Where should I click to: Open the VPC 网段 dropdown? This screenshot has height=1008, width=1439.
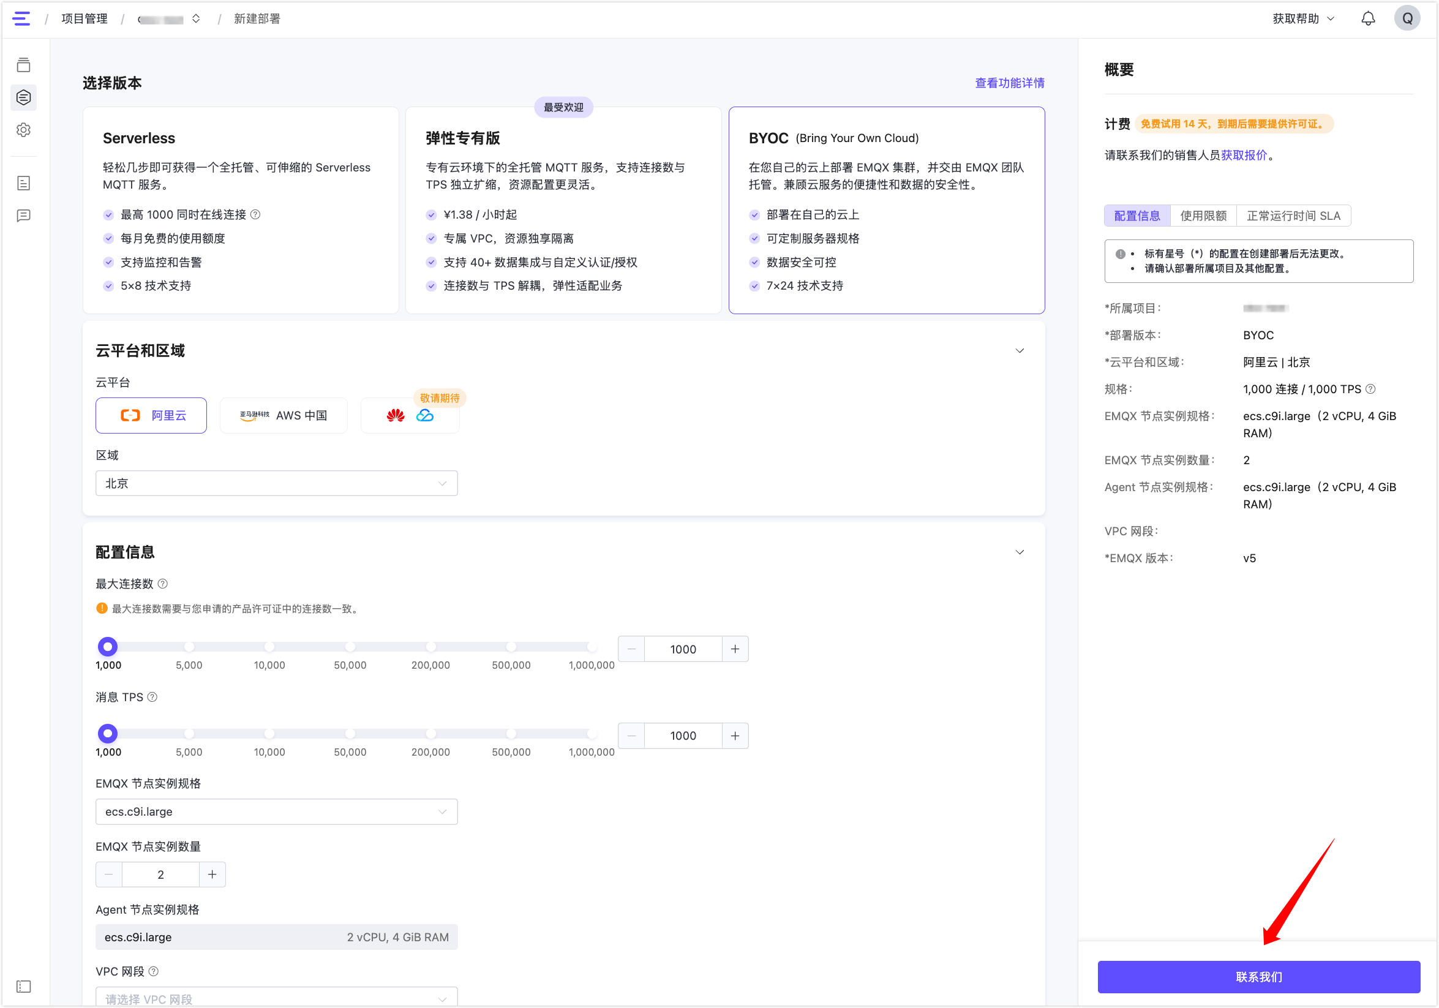tap(276, 997)
